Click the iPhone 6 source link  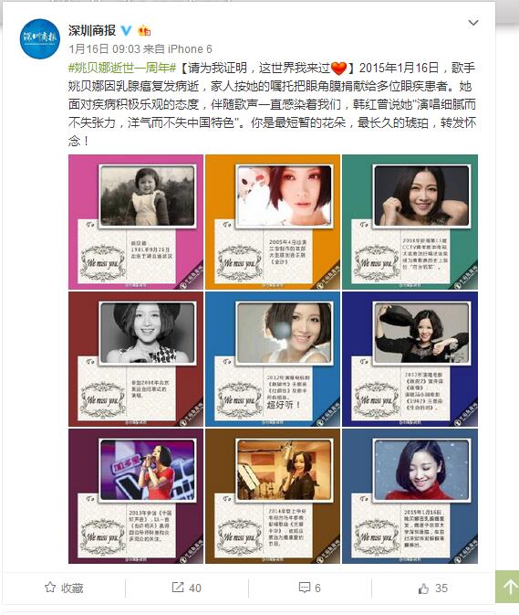(190, 49)
